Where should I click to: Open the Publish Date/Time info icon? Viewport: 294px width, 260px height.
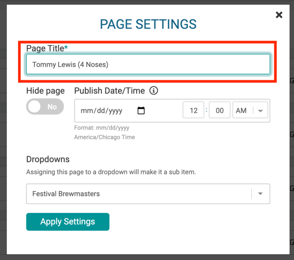tap(153, 91)
